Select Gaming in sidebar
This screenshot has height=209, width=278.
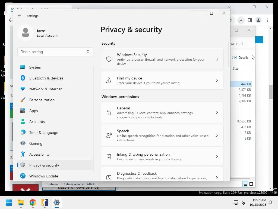click(55, 143)
